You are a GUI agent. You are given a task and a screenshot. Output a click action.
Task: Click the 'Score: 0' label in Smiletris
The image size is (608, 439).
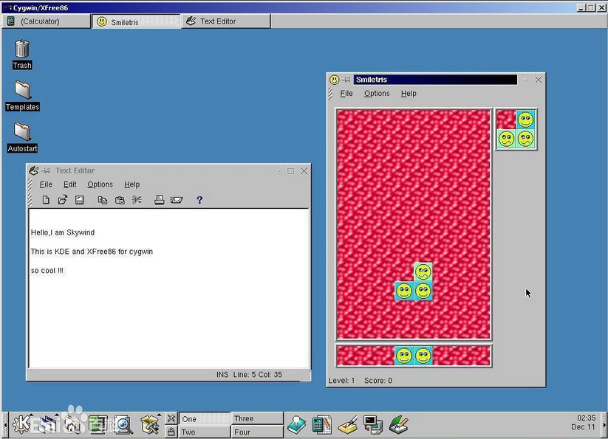[x=378, y=381]
